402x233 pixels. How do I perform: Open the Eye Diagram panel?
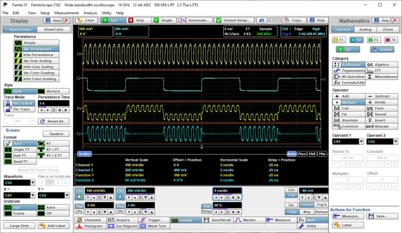(123, 226)
